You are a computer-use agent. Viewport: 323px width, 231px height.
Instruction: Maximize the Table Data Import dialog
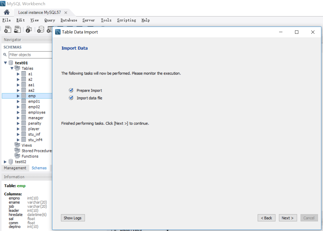point(297,32)
